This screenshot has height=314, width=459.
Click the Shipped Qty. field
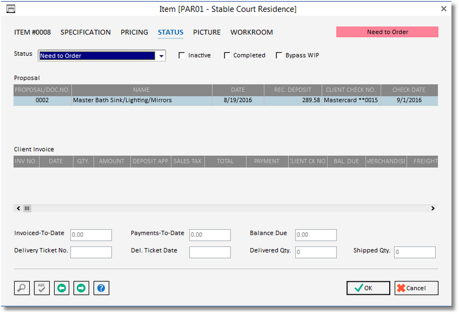(415, 252)
